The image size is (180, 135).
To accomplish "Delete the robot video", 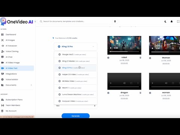I will click(x=140, y=58).
